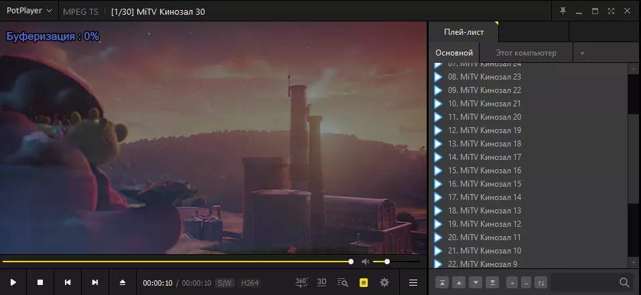Toggle the yellow playlist panel button
The height and width of the screenshot is (295, 641).
(364, 282)
